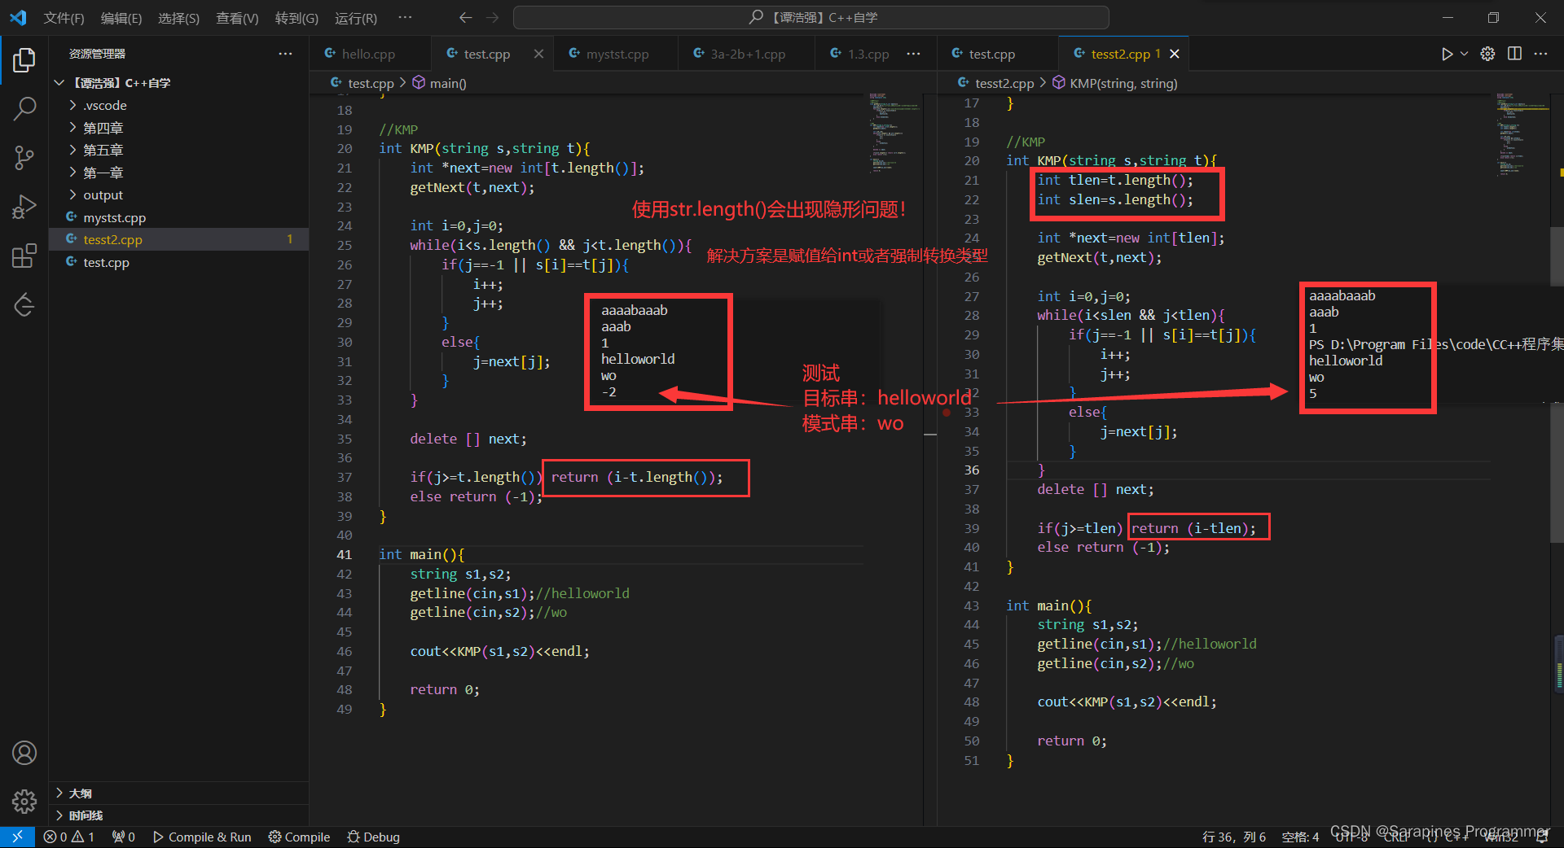Expand the .vscode folder
Viewport: 1564px width, 848px height.
click(x=103, y=105)
